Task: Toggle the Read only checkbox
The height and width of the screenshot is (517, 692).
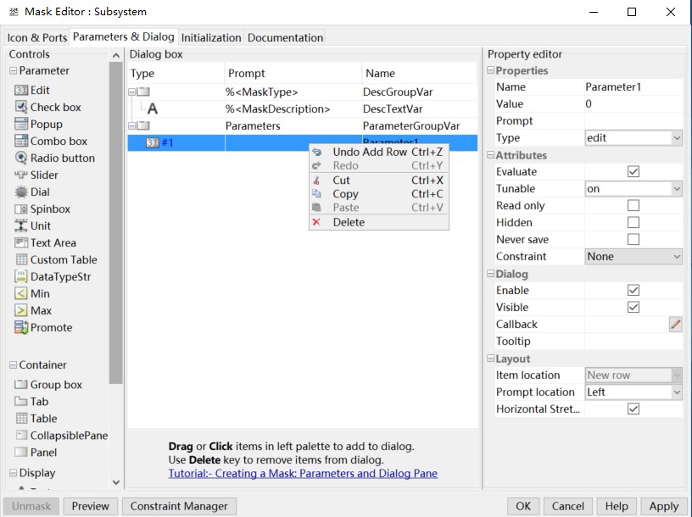Action: 633,206
